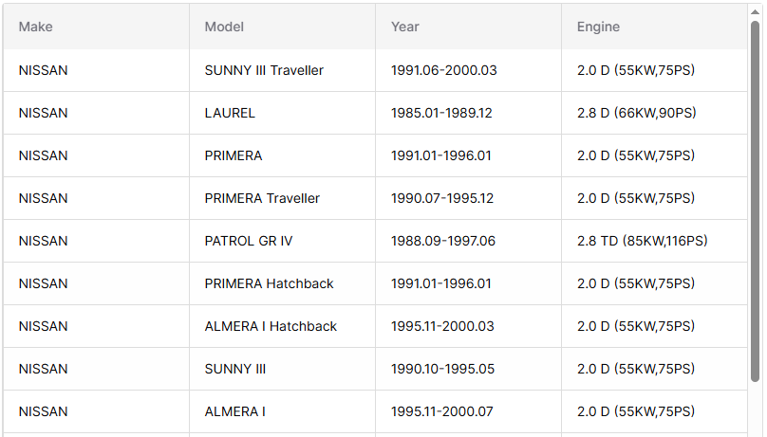This screenshot has height=437, width=767.
Task: Click the 2.8 TD (85KW,116PS) engine cell
Action: click(x=642, y=241)
